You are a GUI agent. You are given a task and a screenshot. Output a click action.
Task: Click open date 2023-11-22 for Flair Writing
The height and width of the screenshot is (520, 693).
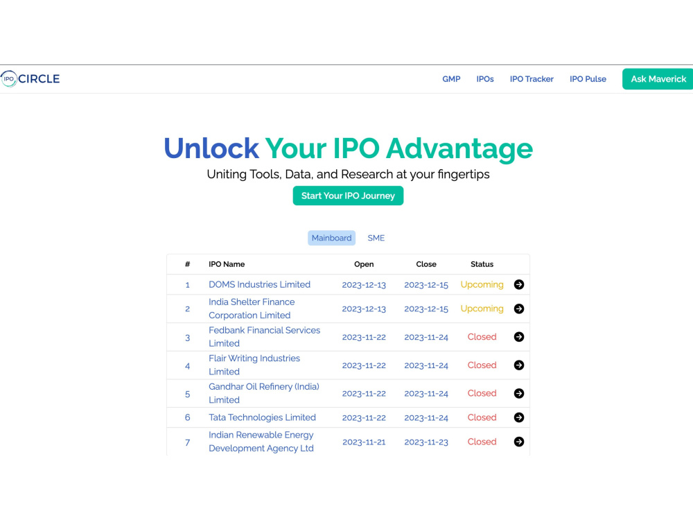point(364,365)
